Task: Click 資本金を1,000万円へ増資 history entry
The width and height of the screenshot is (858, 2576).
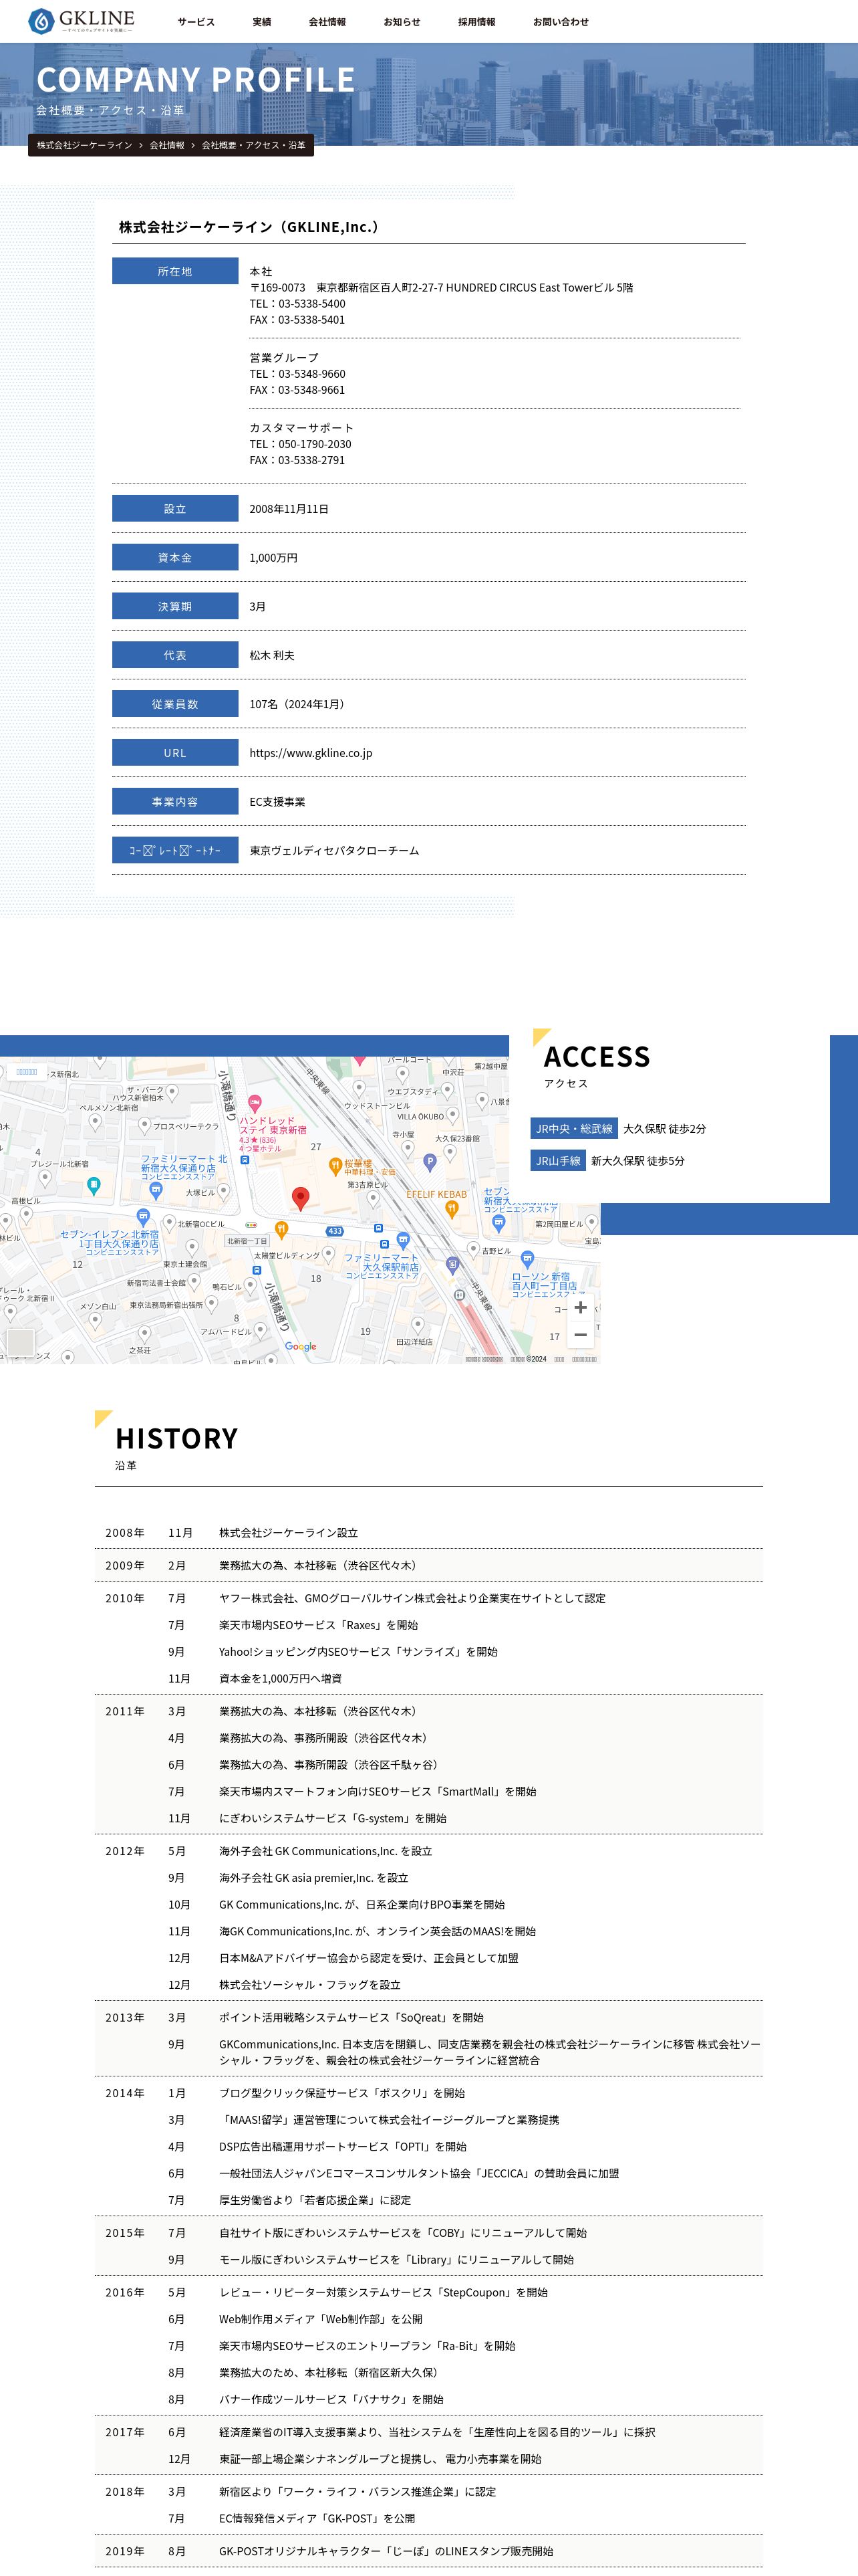Action: click(x=281, y=1678)
